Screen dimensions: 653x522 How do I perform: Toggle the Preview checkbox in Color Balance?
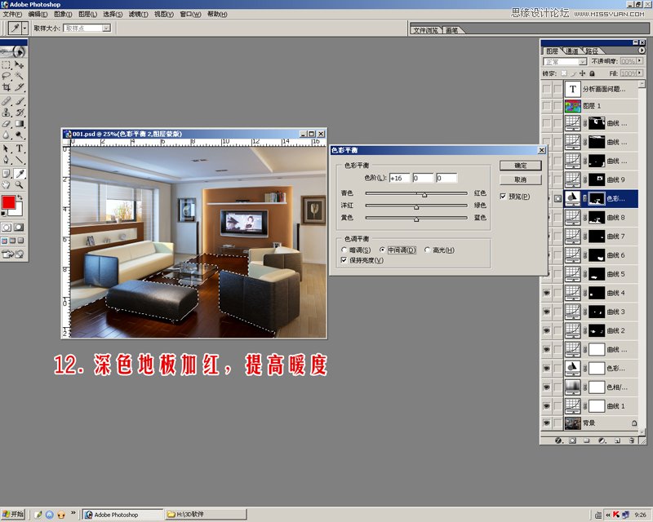[503, 196]
